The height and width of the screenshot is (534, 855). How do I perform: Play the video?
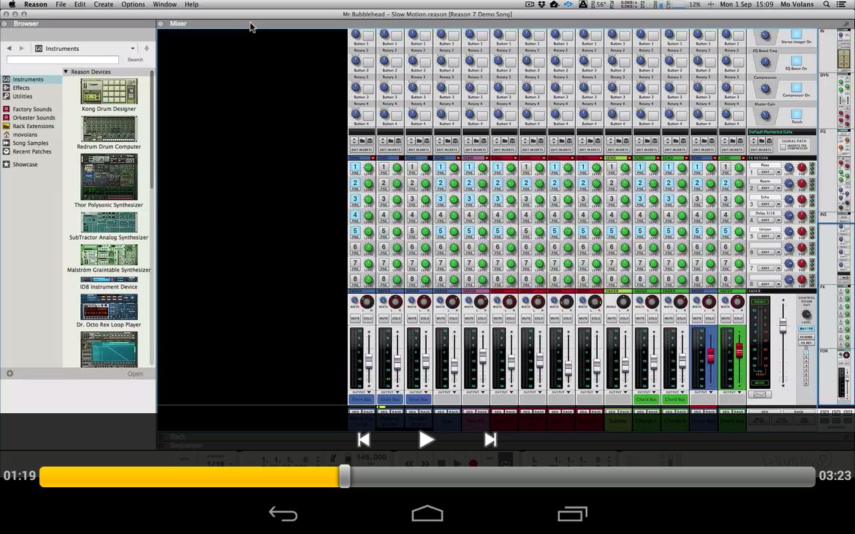tap(426, 440)
